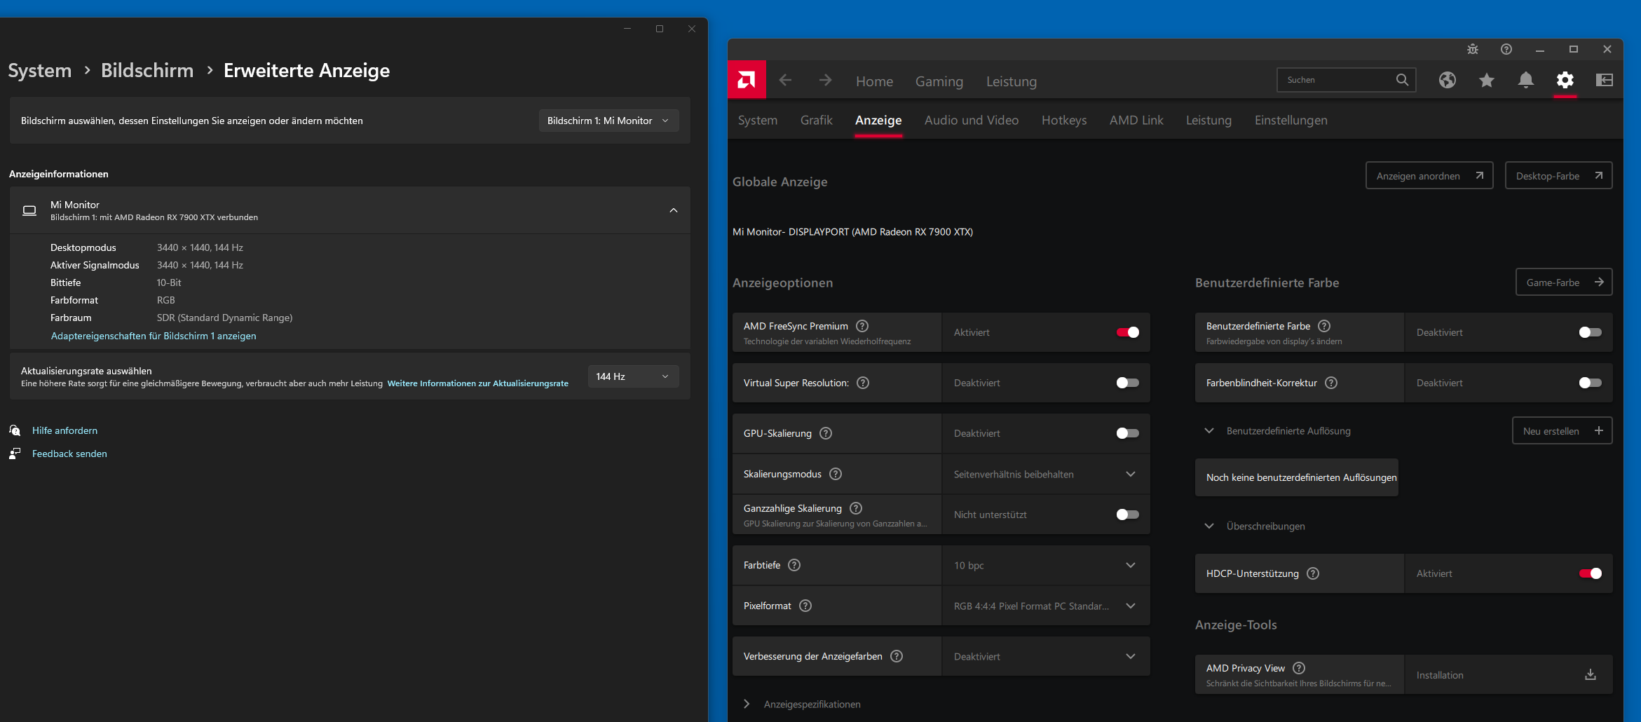Open the notifications bell icon
1641x722 pixels.
click(x=1525, y=80)
